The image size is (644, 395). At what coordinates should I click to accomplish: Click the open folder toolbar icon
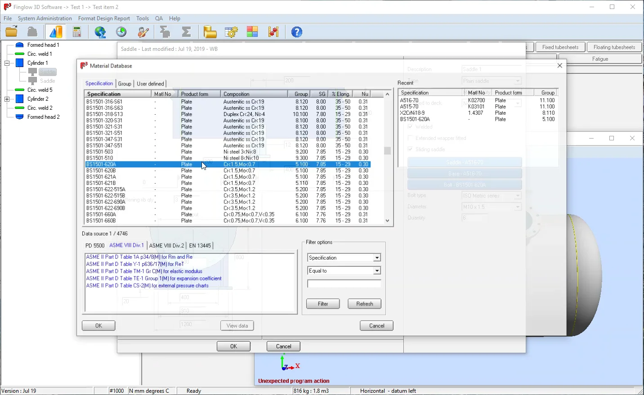tap(11, 32)
